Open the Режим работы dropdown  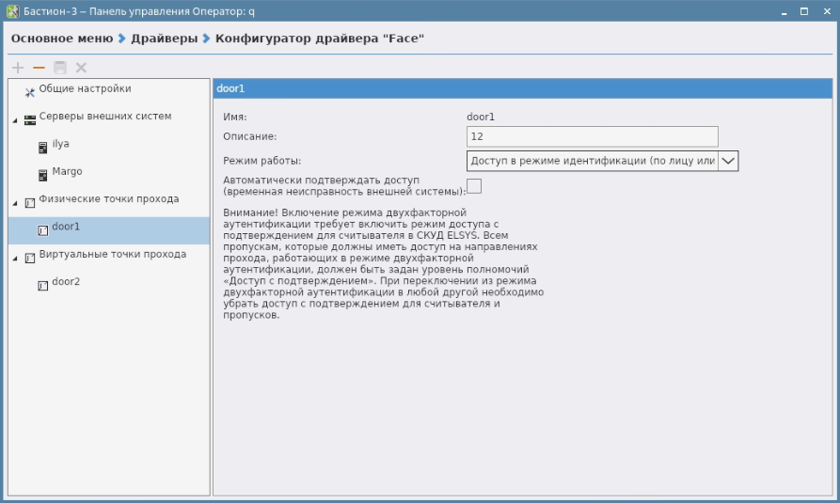pos(728,161)
